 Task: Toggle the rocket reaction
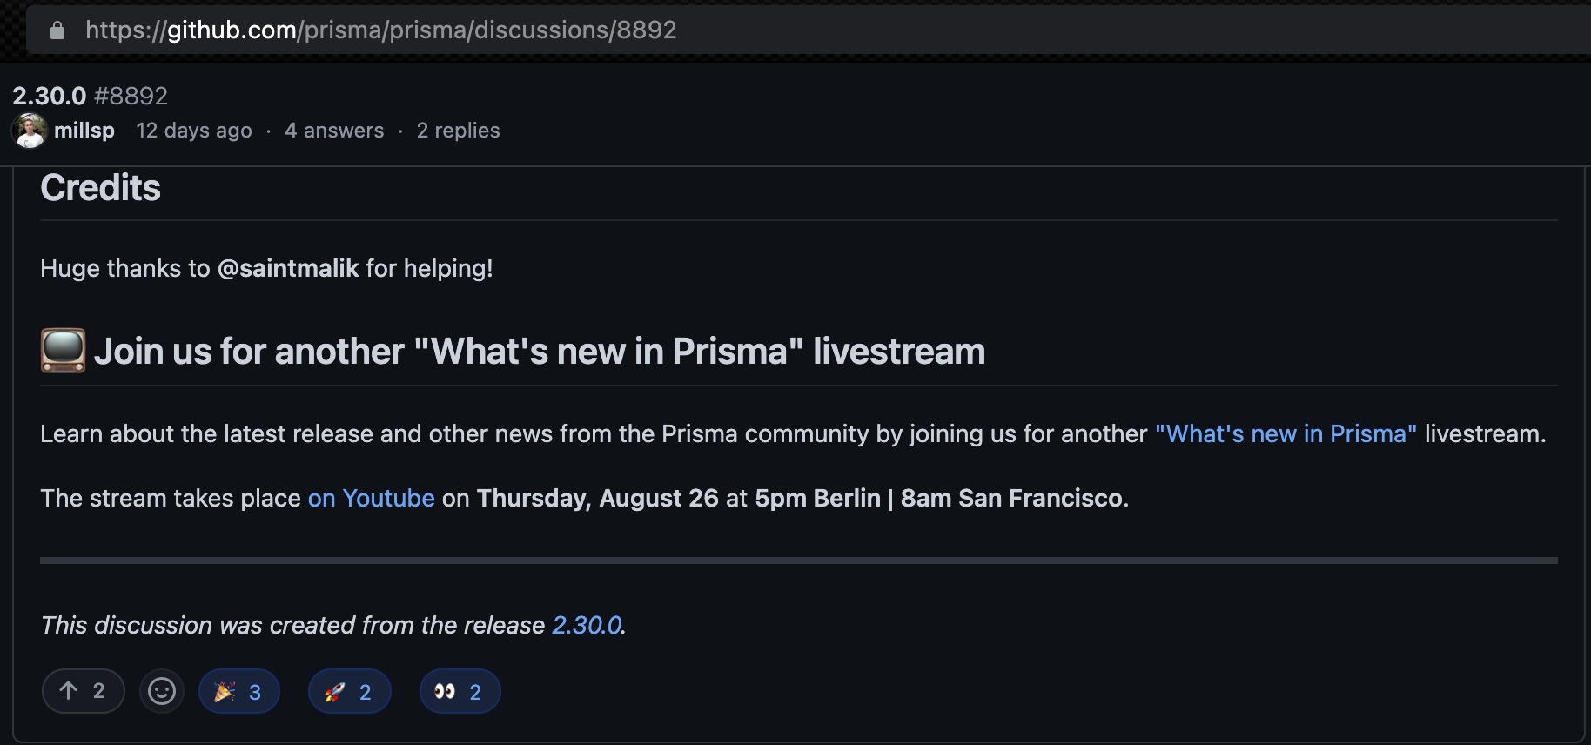pyautogui.click(x=349, y=691)
